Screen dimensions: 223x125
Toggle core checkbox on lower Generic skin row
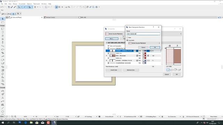pyautogui.click(x=137, y=60)
